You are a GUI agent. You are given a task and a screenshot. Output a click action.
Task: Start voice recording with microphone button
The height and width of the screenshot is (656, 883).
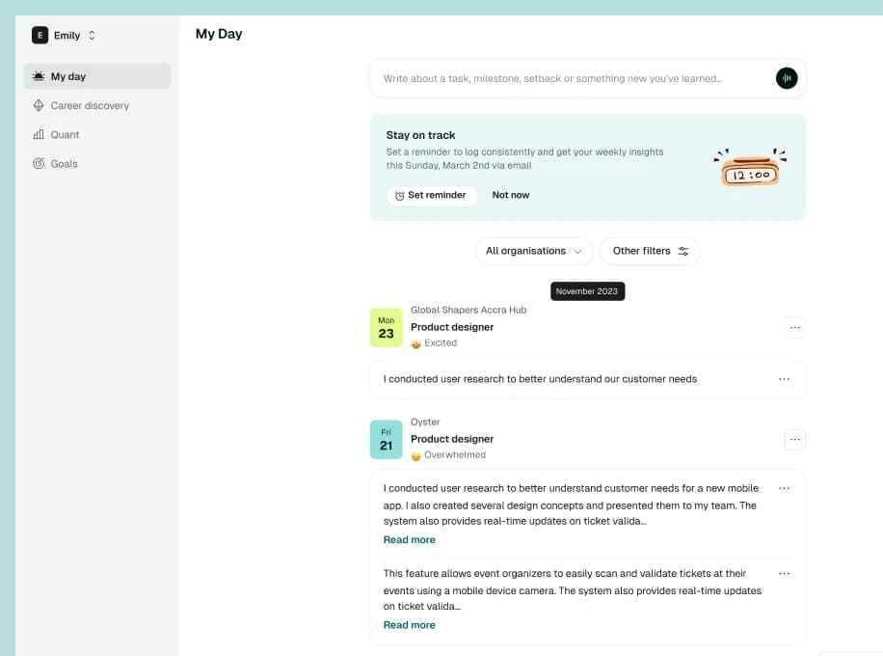pyautogui.click(x=787, y=78)
